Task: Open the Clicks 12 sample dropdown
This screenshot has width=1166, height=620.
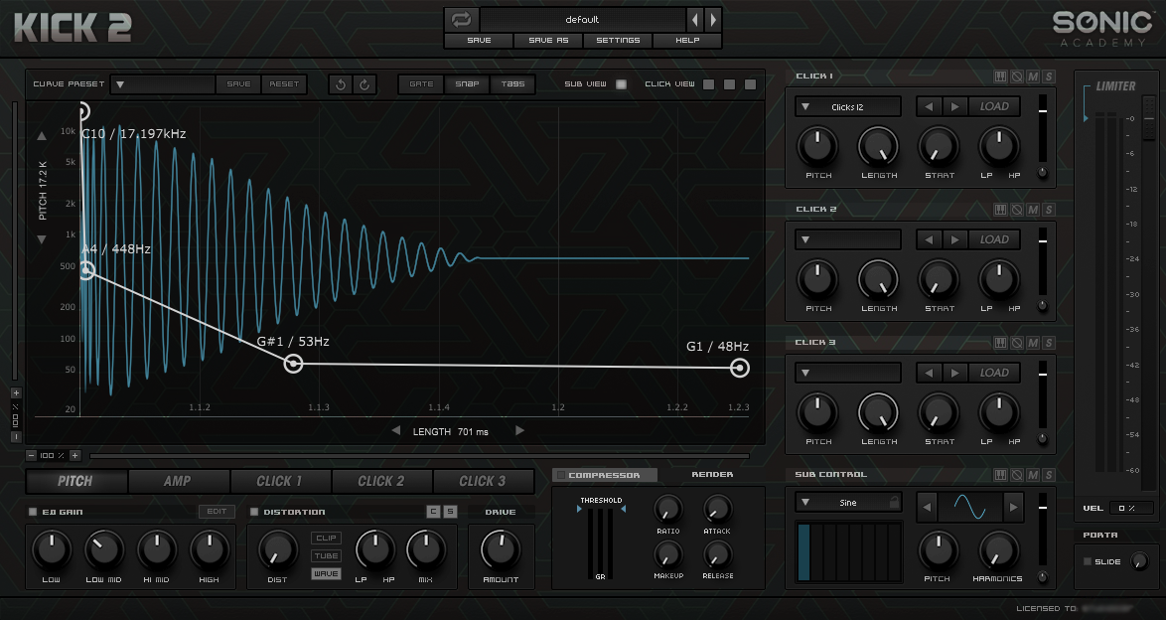Action: [x=848, y=106]
